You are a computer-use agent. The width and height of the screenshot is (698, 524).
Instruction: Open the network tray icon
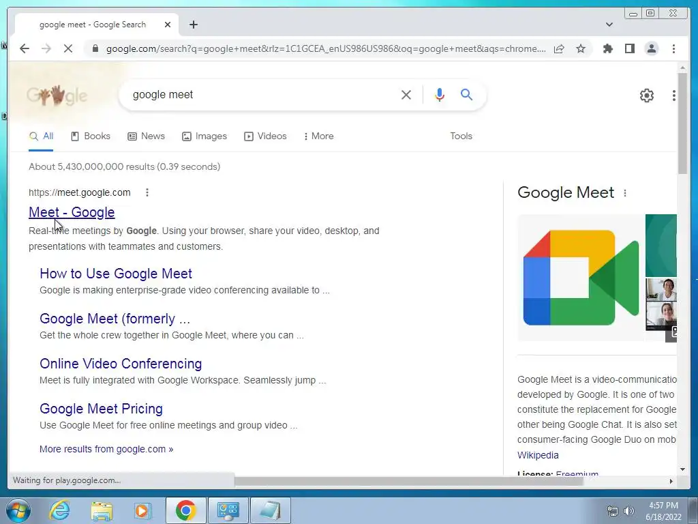(613, 511)
